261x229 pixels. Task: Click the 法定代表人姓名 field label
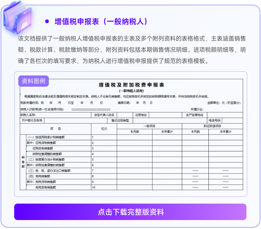104,115
